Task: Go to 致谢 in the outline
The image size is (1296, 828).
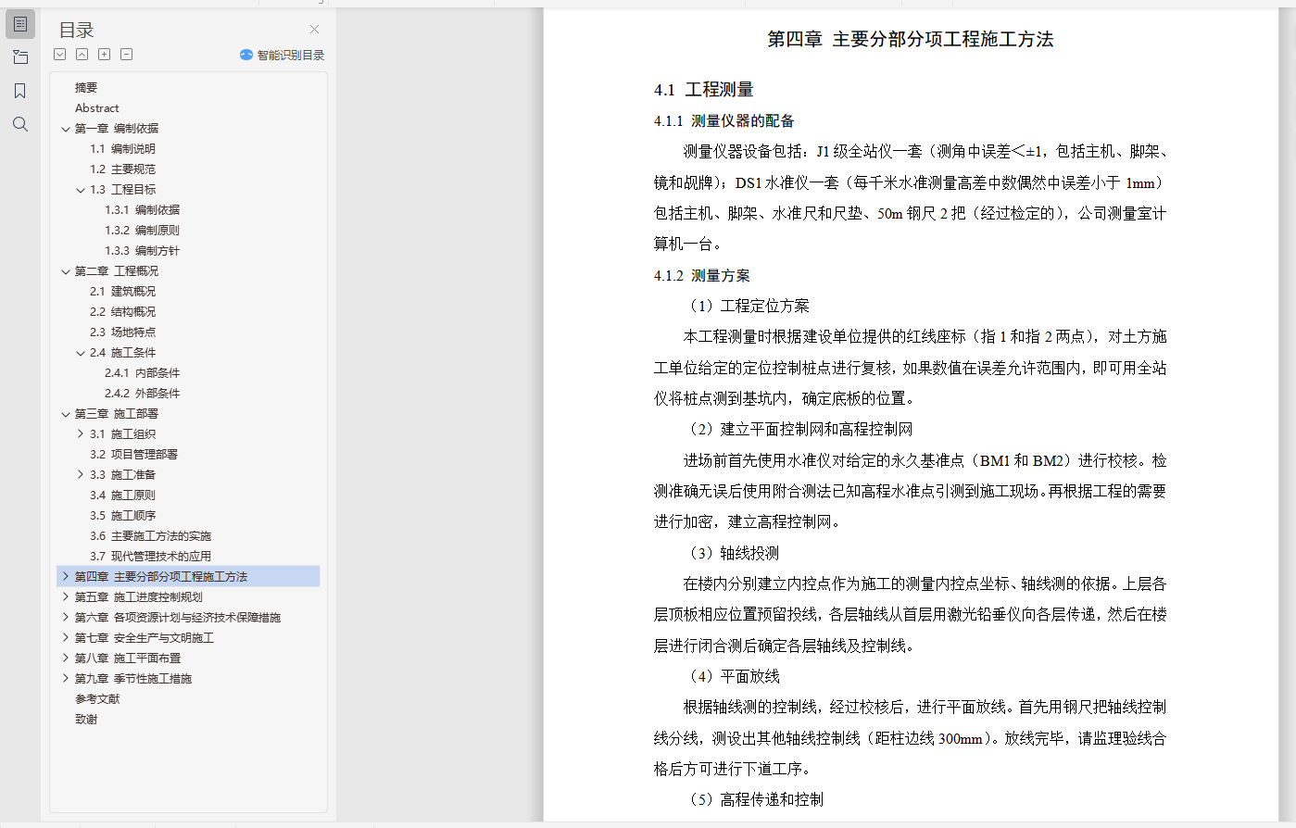Action: [x=86, y=720]
